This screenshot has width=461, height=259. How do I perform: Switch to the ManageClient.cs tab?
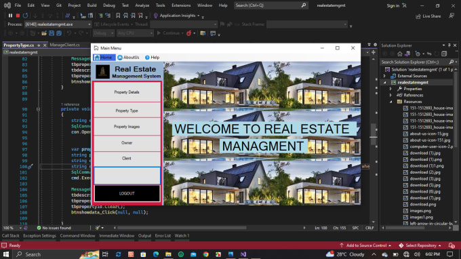pyautogui.click(x=64, y=45)
